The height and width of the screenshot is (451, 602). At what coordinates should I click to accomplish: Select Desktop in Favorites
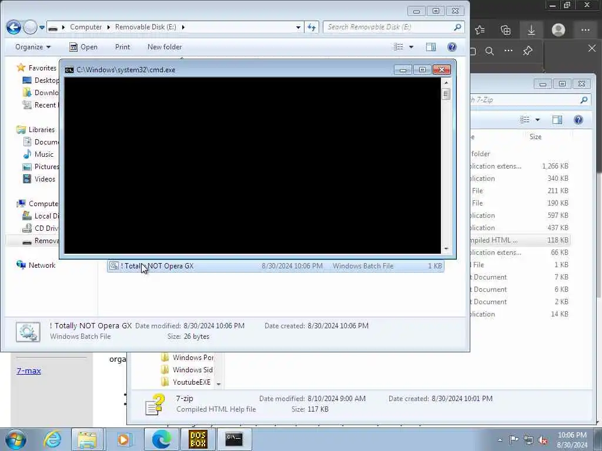(41, 80)
